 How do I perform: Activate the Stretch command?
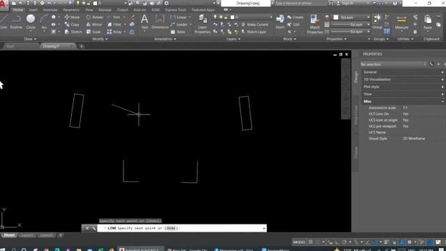73,32
